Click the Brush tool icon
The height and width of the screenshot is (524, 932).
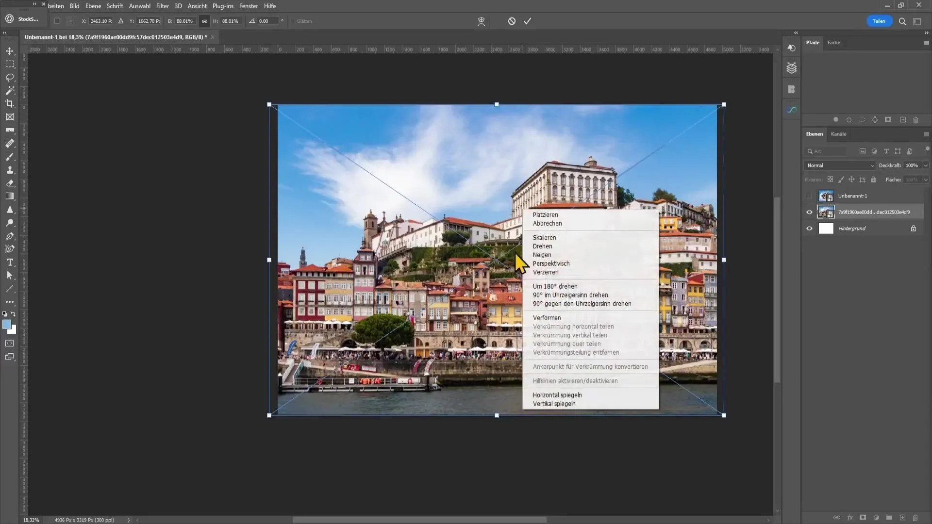click(10, 156)
